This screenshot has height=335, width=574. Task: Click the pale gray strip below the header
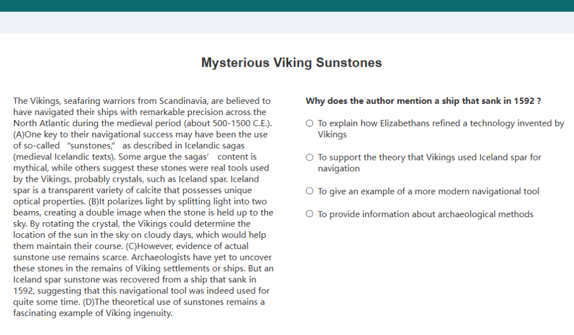click(287, 22)
